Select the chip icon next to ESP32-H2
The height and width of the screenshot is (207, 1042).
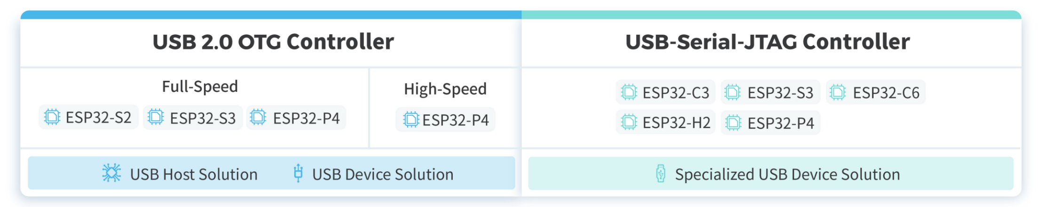point(629,122)
